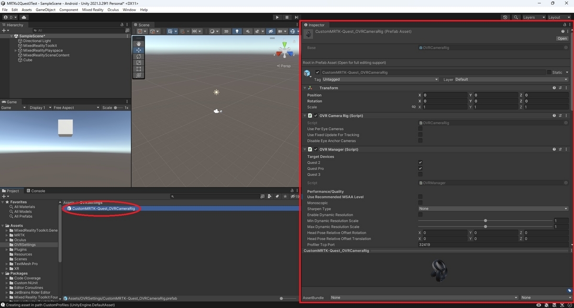Select the OVRSettings folder in Project
574x308 pixels.
point(25,244)
